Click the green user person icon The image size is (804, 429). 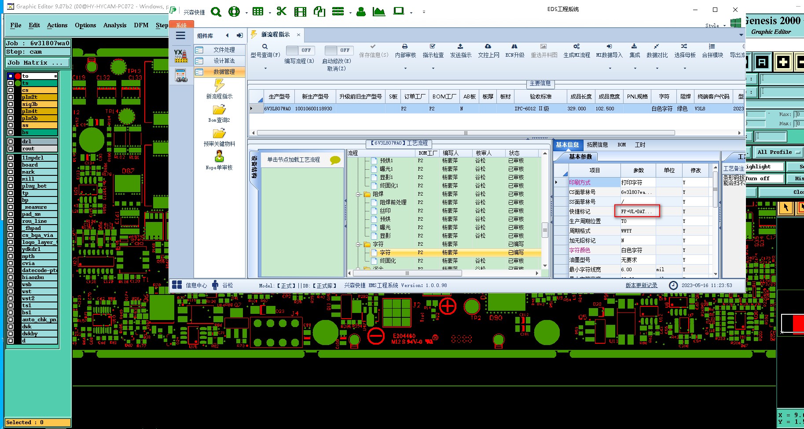click(x=361, y=12)
